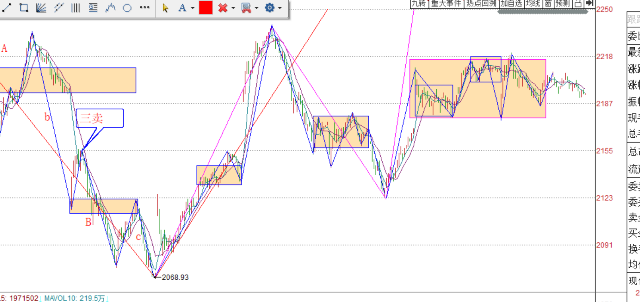
Task: Click the text annotation A tool
Action: click(x=182, y=8)
